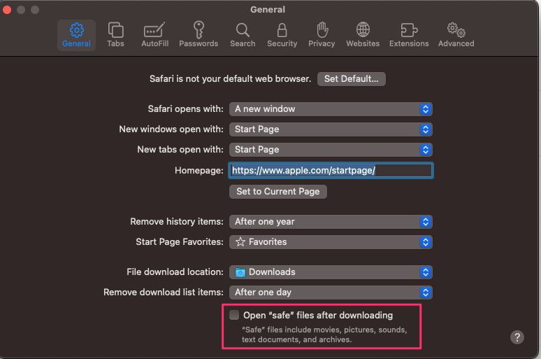The height and width of the screenshot is (359, 541).
Task: Open Websites globe icon
Action: (363, 31)
